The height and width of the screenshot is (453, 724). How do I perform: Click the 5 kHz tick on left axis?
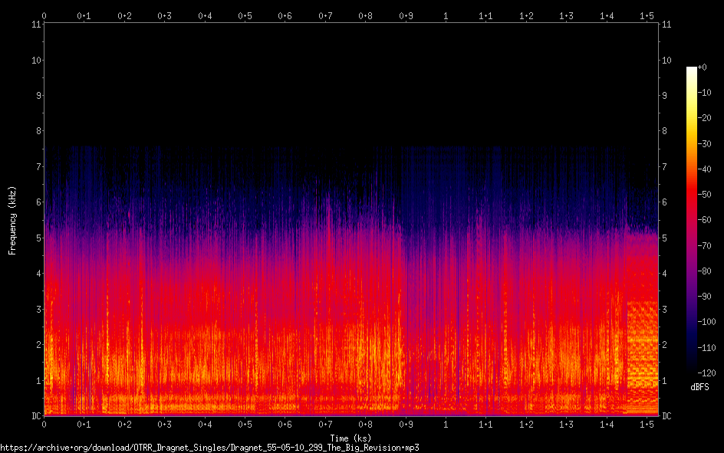(x=37, y=238)
